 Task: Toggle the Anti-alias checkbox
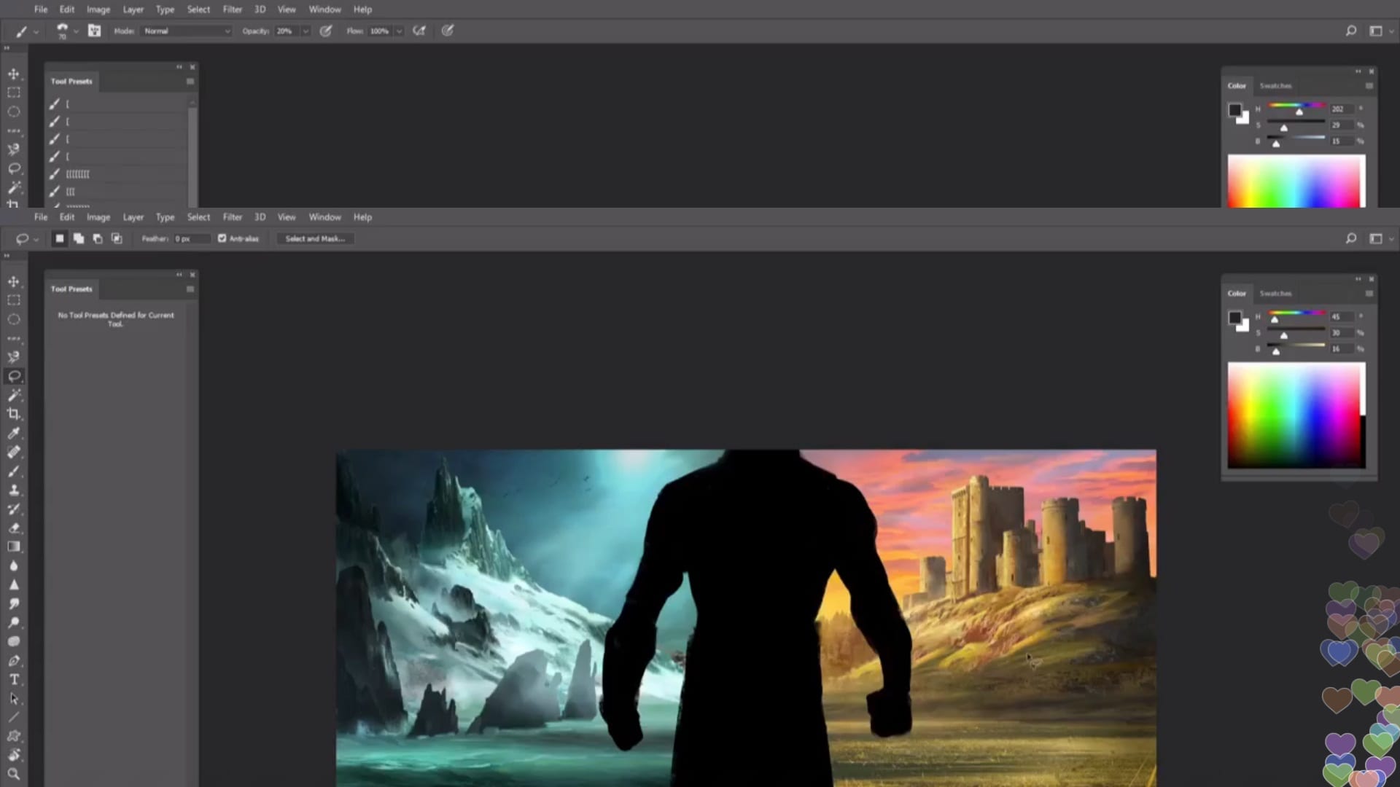222,238
